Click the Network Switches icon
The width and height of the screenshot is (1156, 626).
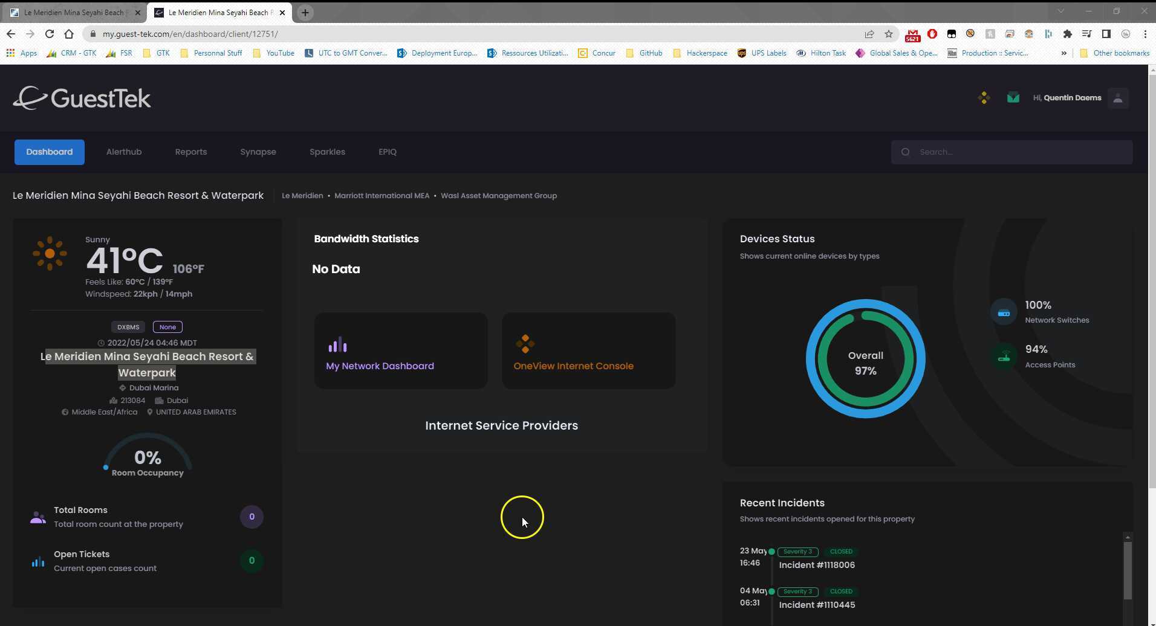click(1003, 312)
